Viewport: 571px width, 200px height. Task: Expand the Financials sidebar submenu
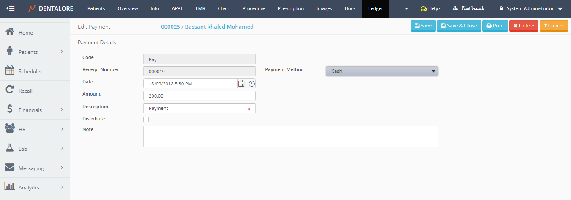click(62, 109)
